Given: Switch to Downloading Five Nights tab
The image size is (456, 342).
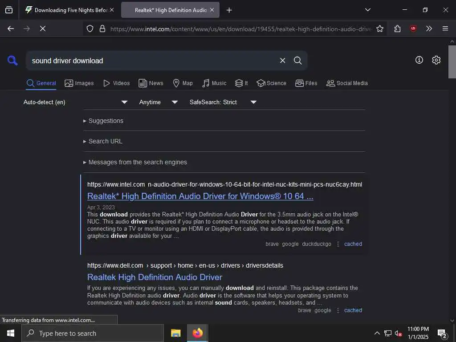Looking at the screenshot, I should [70, 10].
